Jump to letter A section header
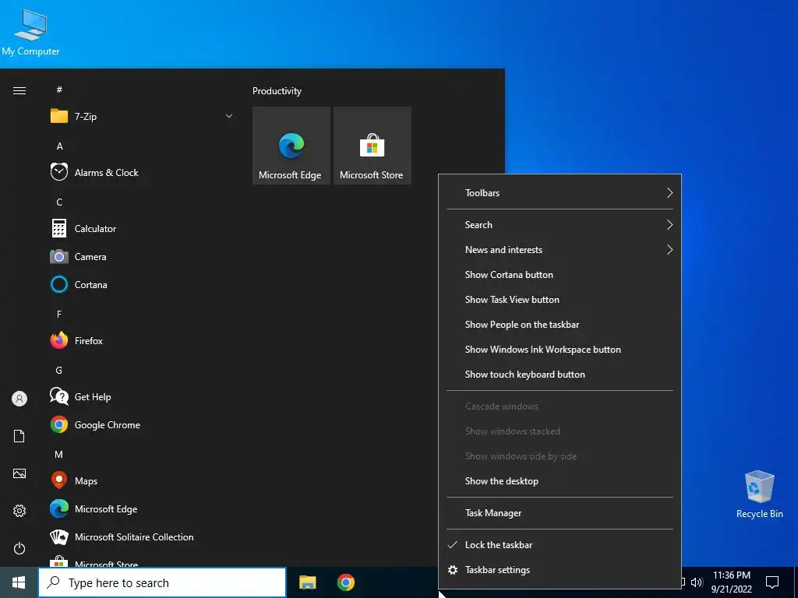Viewport: 798px width, 598px height. click(x=59, y=146)
